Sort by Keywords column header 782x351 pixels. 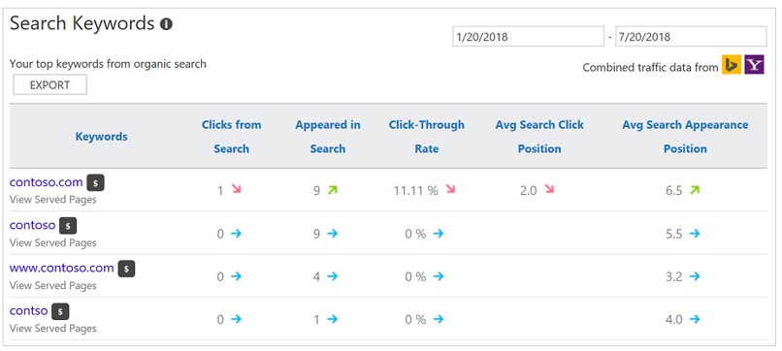point(102,137)
